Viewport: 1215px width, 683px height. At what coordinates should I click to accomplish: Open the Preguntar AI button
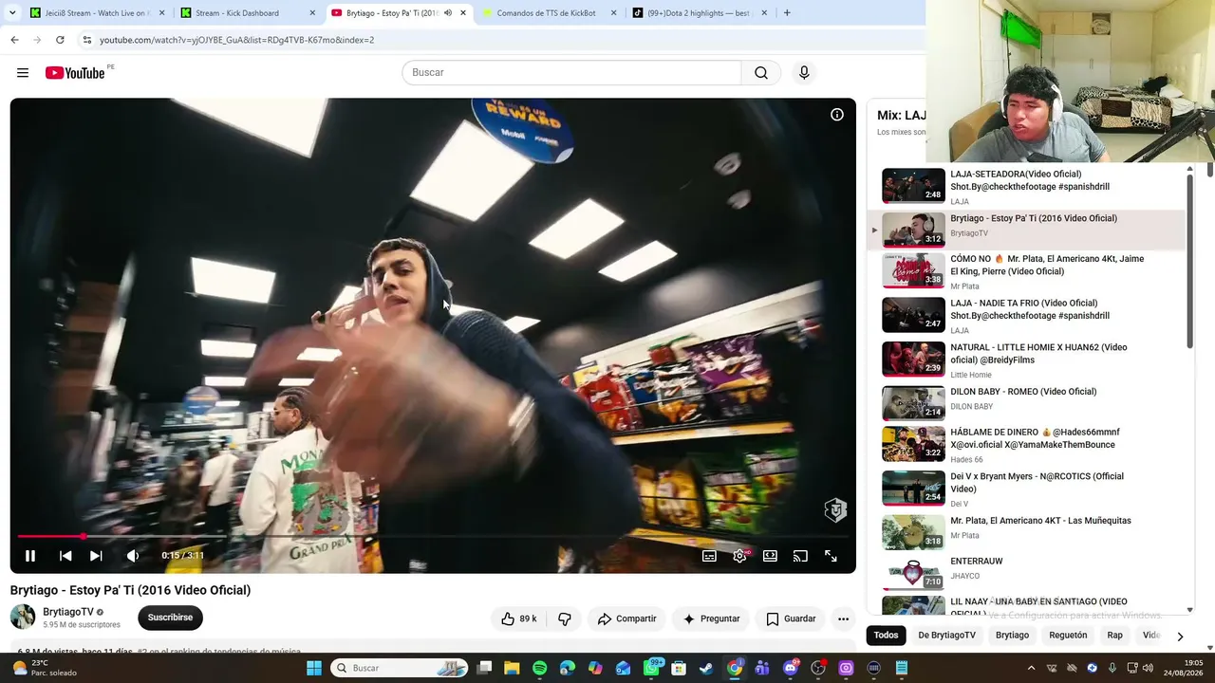click(x=711, y=618)
